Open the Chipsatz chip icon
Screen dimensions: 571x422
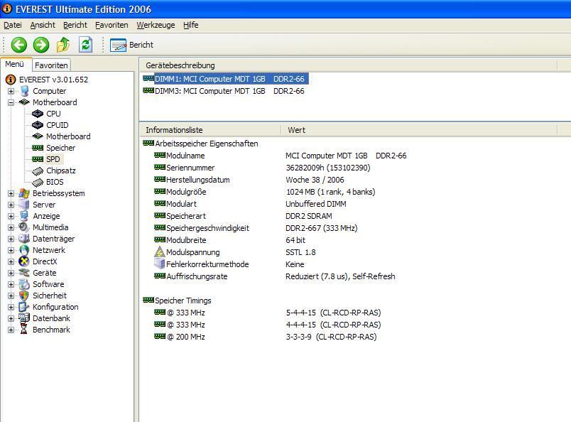pos(38,171)
